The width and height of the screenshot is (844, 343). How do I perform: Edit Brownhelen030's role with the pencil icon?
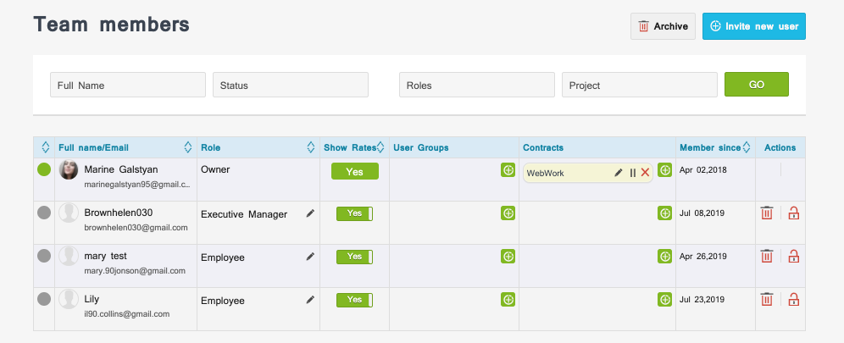click(310, 213)
